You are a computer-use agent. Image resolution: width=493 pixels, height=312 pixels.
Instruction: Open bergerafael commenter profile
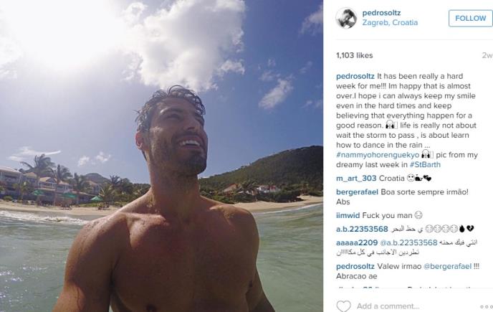(x=357, y=192)
